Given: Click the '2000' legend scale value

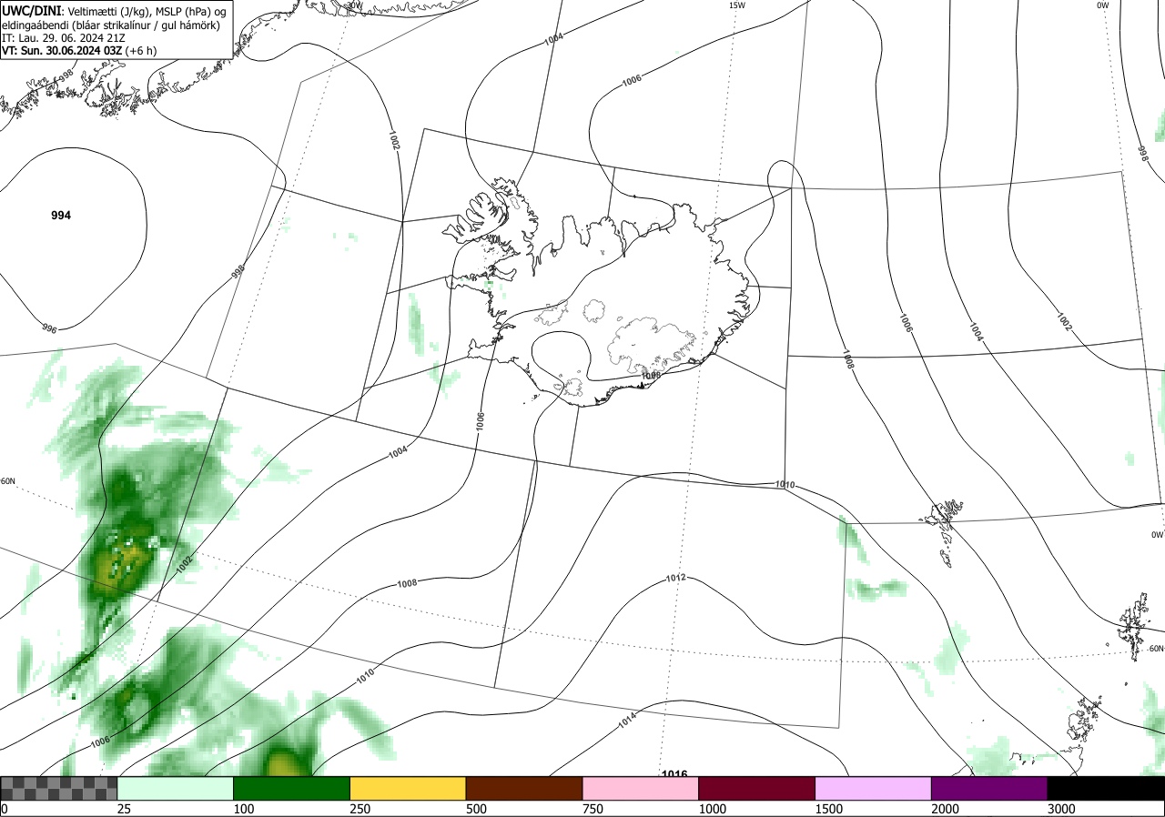Looking at the screenshot, I should click(947, 809).
